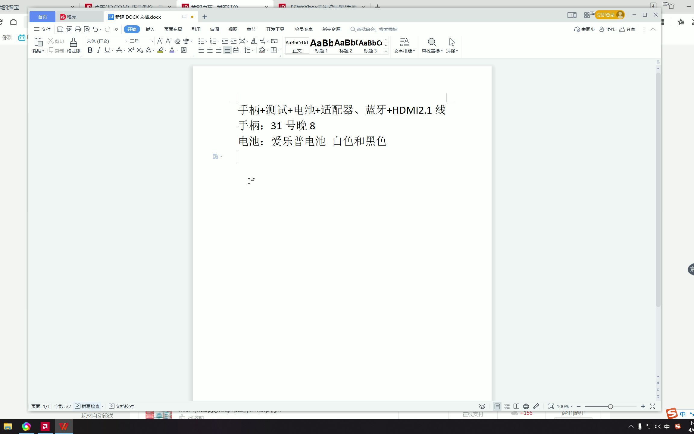Open WPS Office from the taskbar

click(x=63, y=426)
